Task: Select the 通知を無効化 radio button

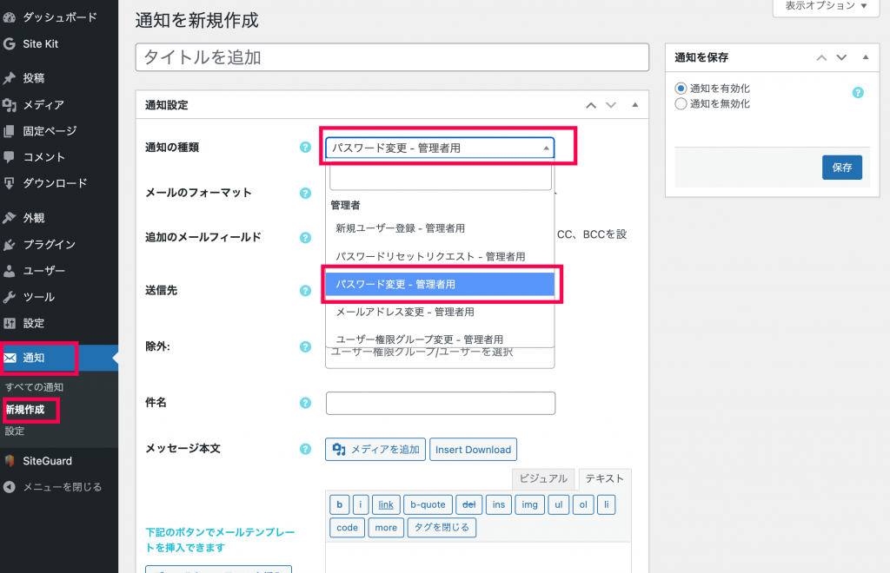Action: 681,103
